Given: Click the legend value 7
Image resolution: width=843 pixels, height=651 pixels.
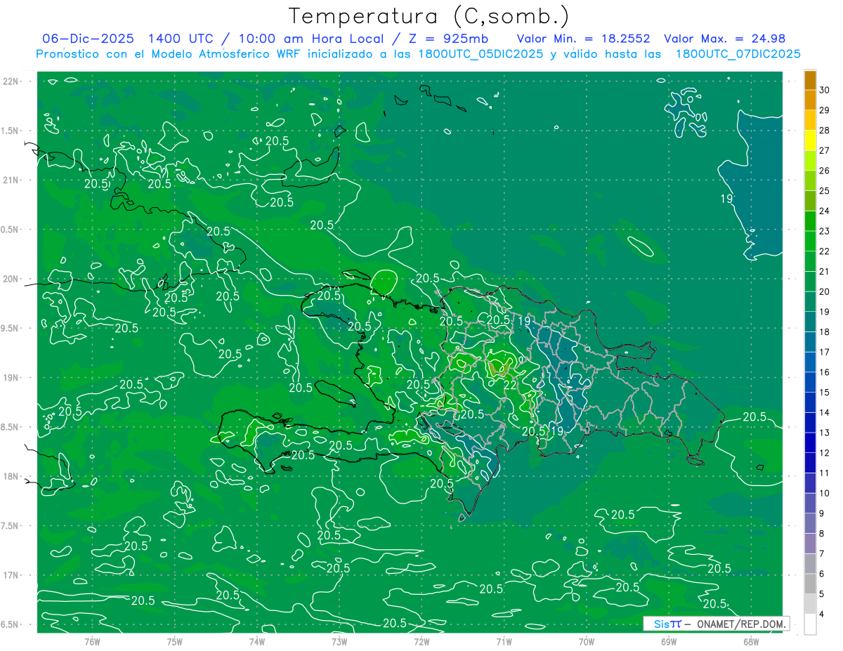Looking at the screenshot, I should point(823,553).
